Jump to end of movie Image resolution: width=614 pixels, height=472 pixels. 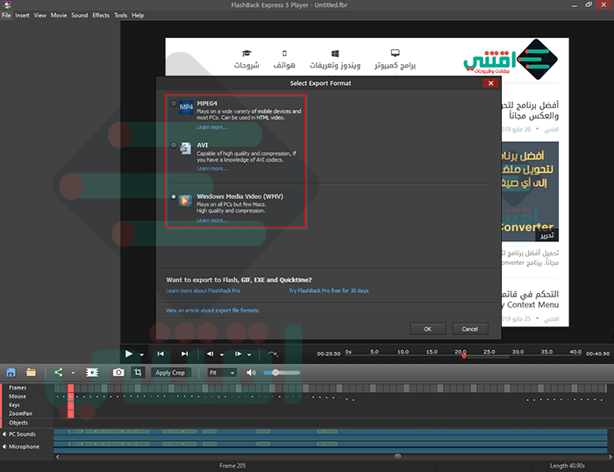(184, 354)
